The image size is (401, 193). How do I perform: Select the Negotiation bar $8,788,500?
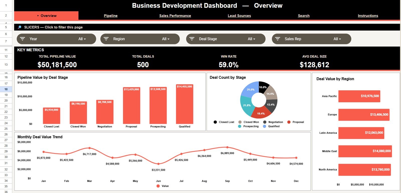[x=105, y=112]
